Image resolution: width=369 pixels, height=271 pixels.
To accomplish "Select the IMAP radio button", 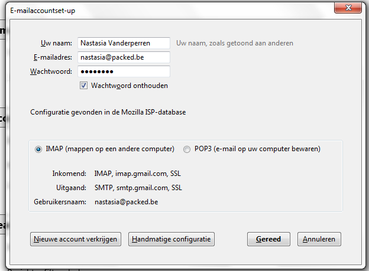I will click(39, 149).
